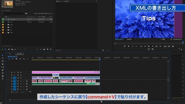Select the Tips_XML sequence row
The image size is (185, 104).
[27, 19]
